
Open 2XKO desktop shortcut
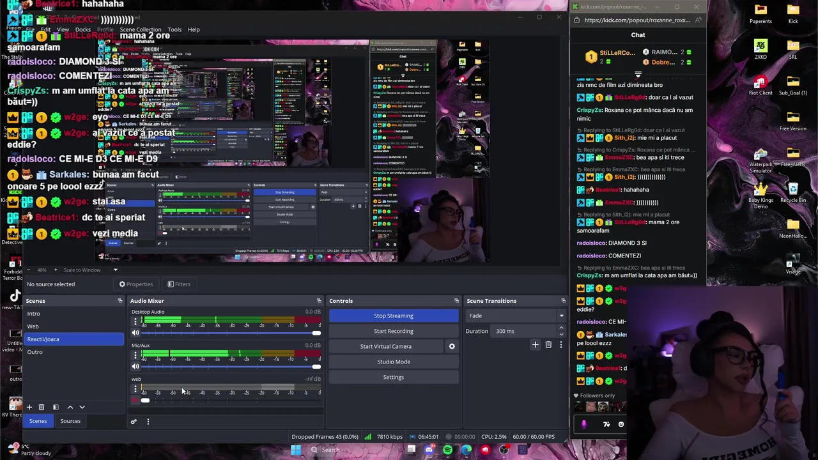tap(760, 49)
